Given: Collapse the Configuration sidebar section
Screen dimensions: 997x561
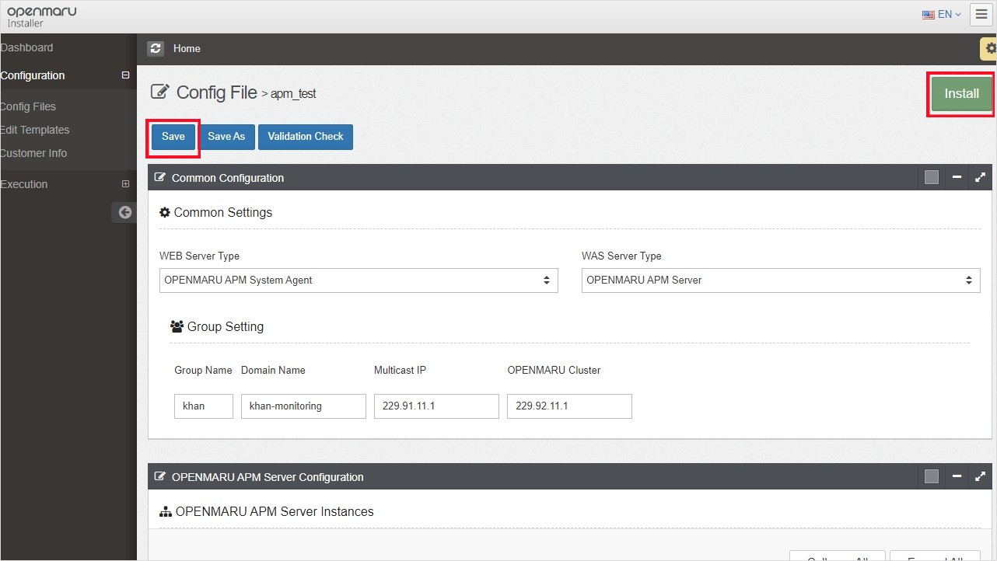Looking at the screenshot, I should point(125,75).
